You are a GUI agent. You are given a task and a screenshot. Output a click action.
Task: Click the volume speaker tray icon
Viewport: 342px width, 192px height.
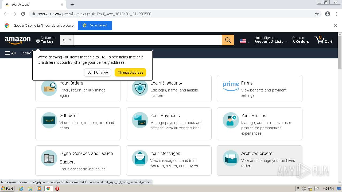pos(304,189)
